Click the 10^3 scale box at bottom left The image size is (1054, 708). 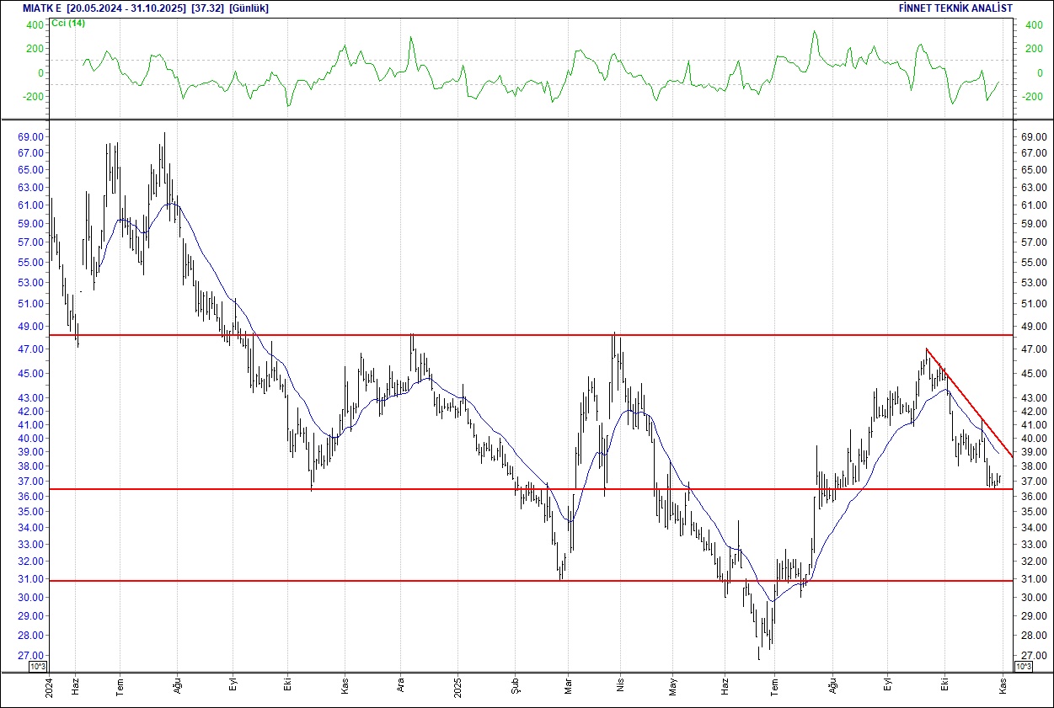[x=38, y=667]
